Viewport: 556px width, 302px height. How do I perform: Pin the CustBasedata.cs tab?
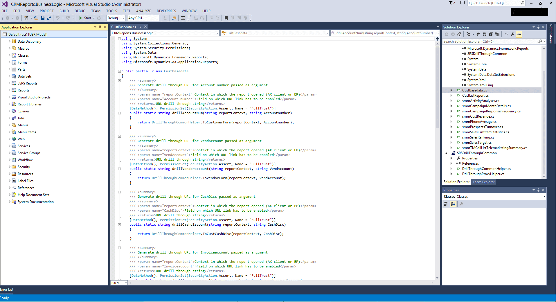(140, 27)
